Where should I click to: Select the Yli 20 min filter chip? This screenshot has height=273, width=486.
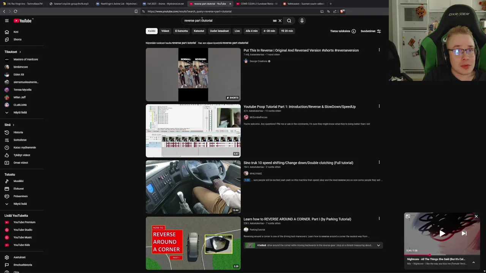tap(287, 31)
